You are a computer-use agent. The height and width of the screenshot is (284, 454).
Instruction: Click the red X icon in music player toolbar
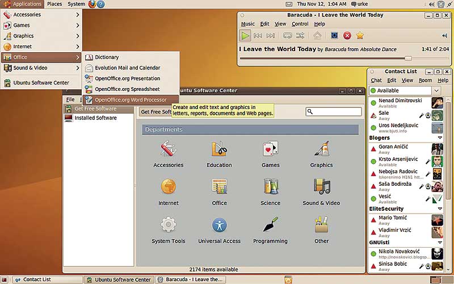pyautogui.click(x=347, y=36)
